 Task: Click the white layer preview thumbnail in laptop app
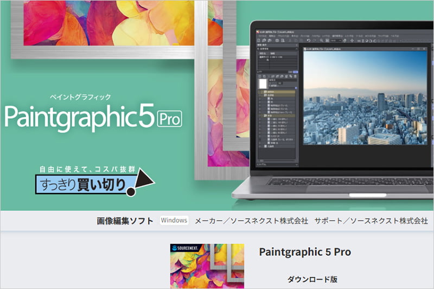[263, 84]
